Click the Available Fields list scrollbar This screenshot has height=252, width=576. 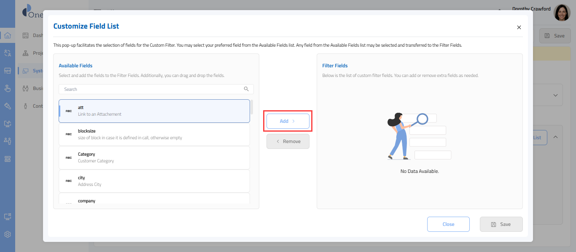(x=252, y=108)
